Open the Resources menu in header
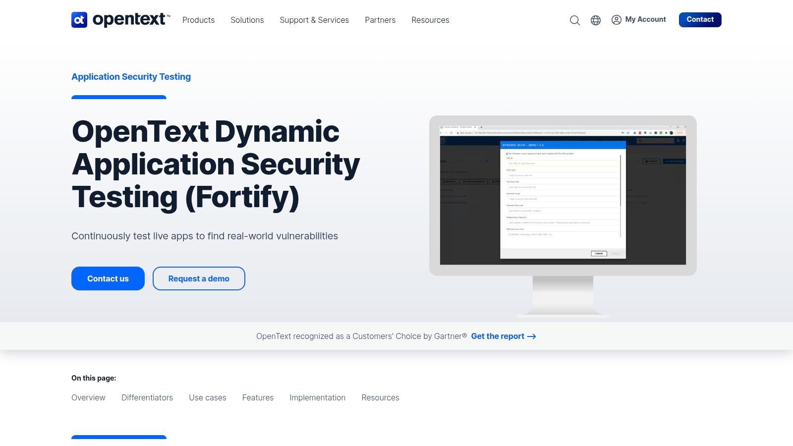 pos(430,20)
